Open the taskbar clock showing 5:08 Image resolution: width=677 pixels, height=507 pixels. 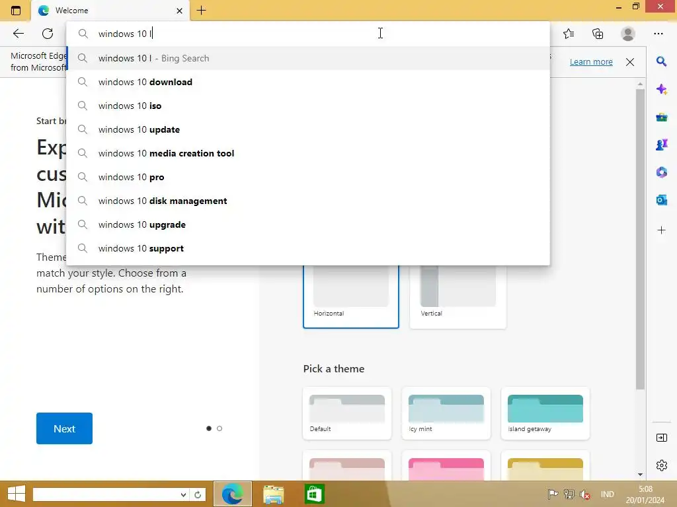645,494
